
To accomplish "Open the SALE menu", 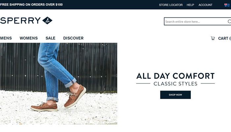I will 50,38.
